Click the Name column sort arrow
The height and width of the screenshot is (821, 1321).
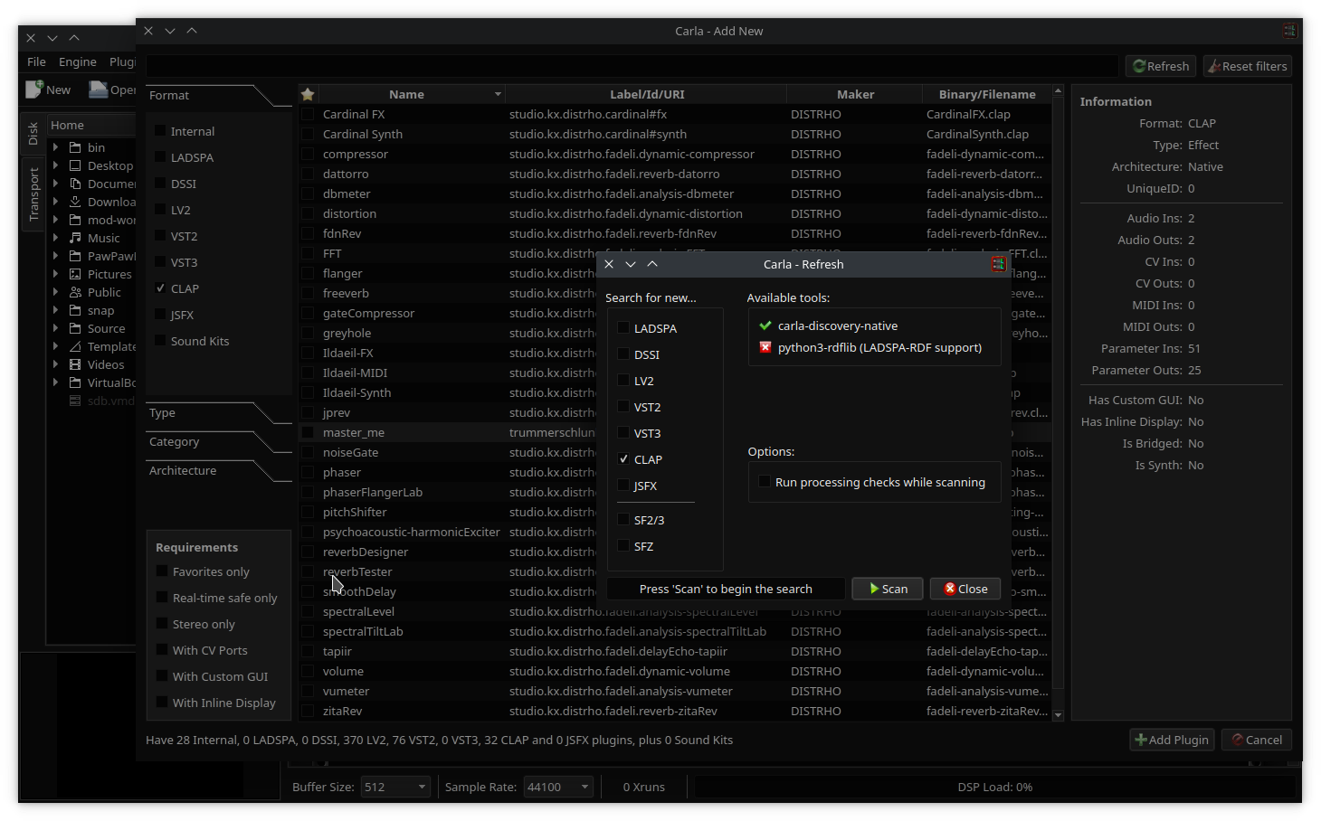498,94
